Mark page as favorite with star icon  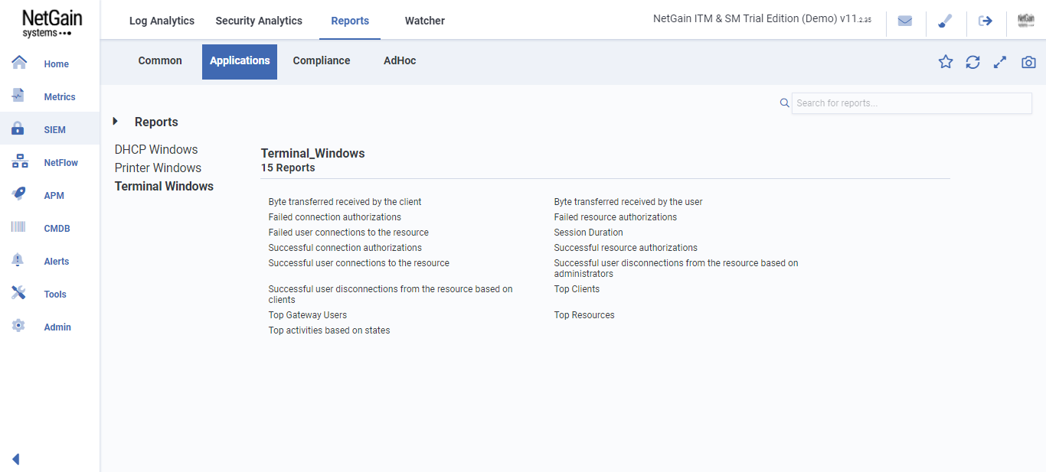(946, 62)
